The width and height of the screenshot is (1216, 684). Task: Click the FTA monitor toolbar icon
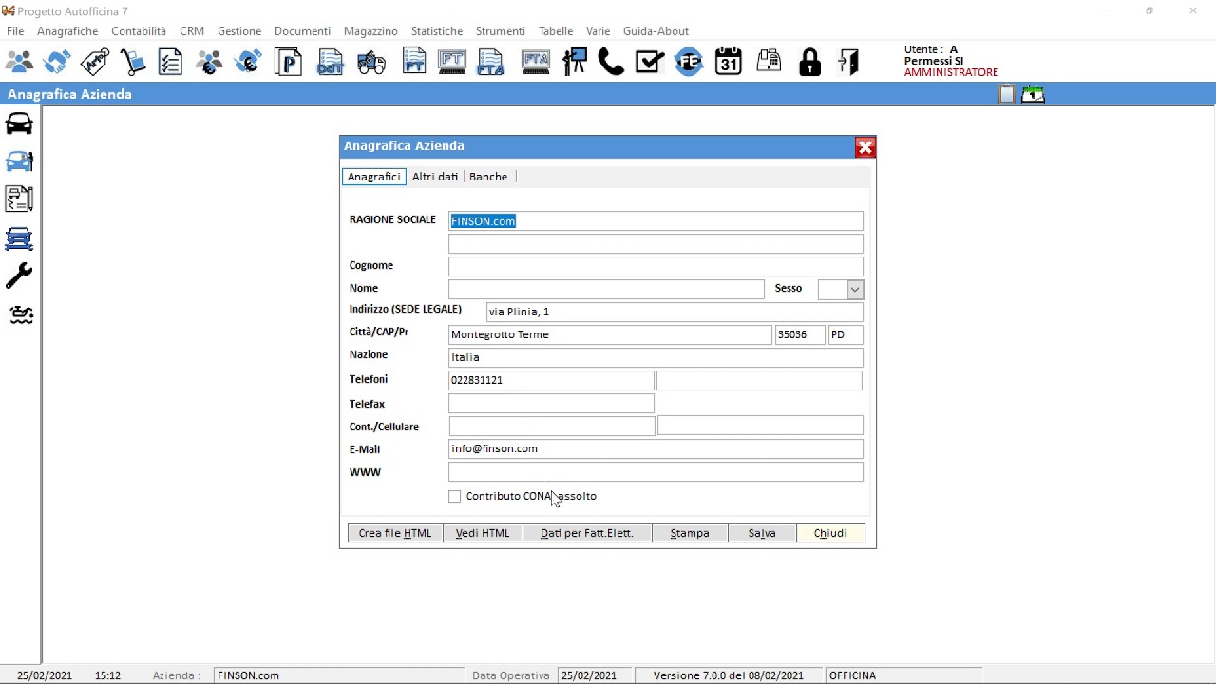click(x=536, y=63)
